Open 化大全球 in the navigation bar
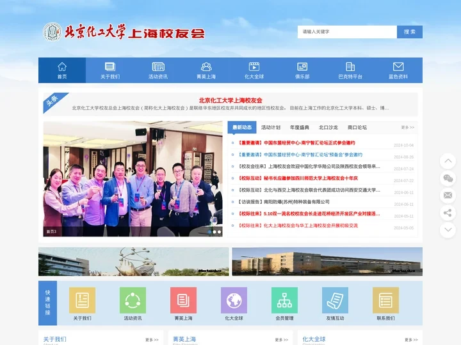 click(254, 70)
